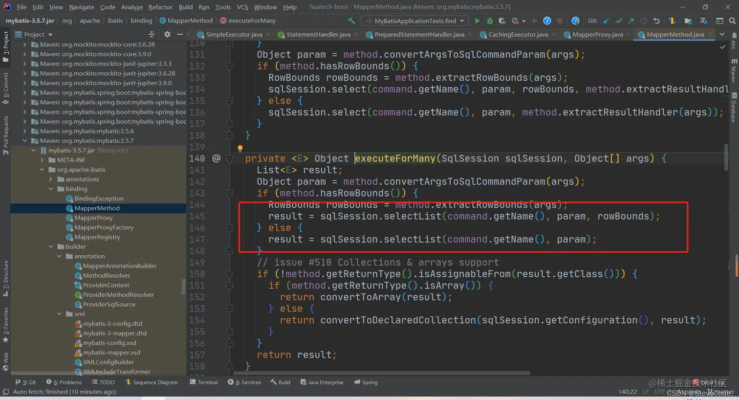The width and height of the screenshot is (739, 400).
Task: Click the intention lightbulb icon near line 139
Action: click(x=240, y=148)
